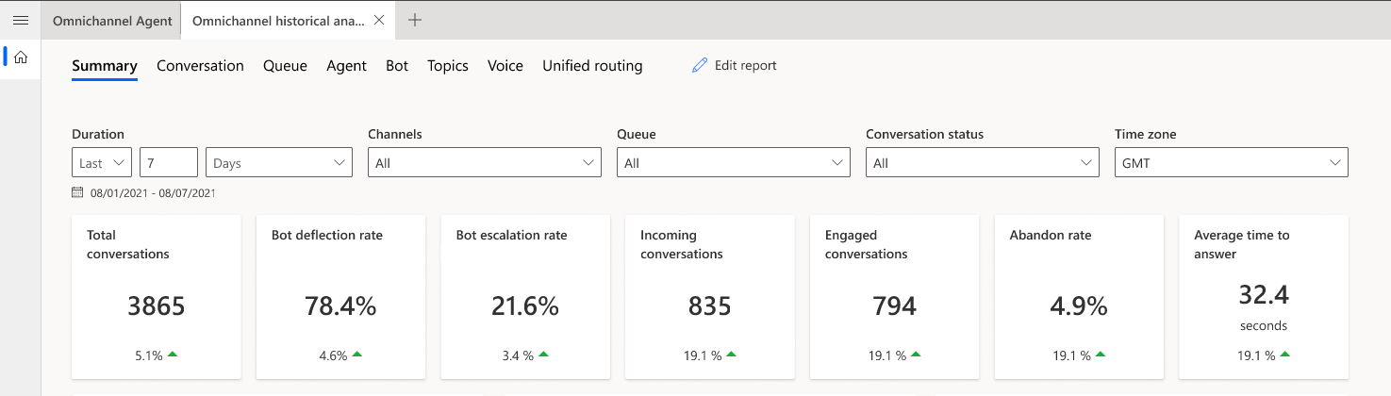The width and height of the screenshot is (1391, 396).
Task: Click the Incoming conversations card title
Action: coord(682,244)
